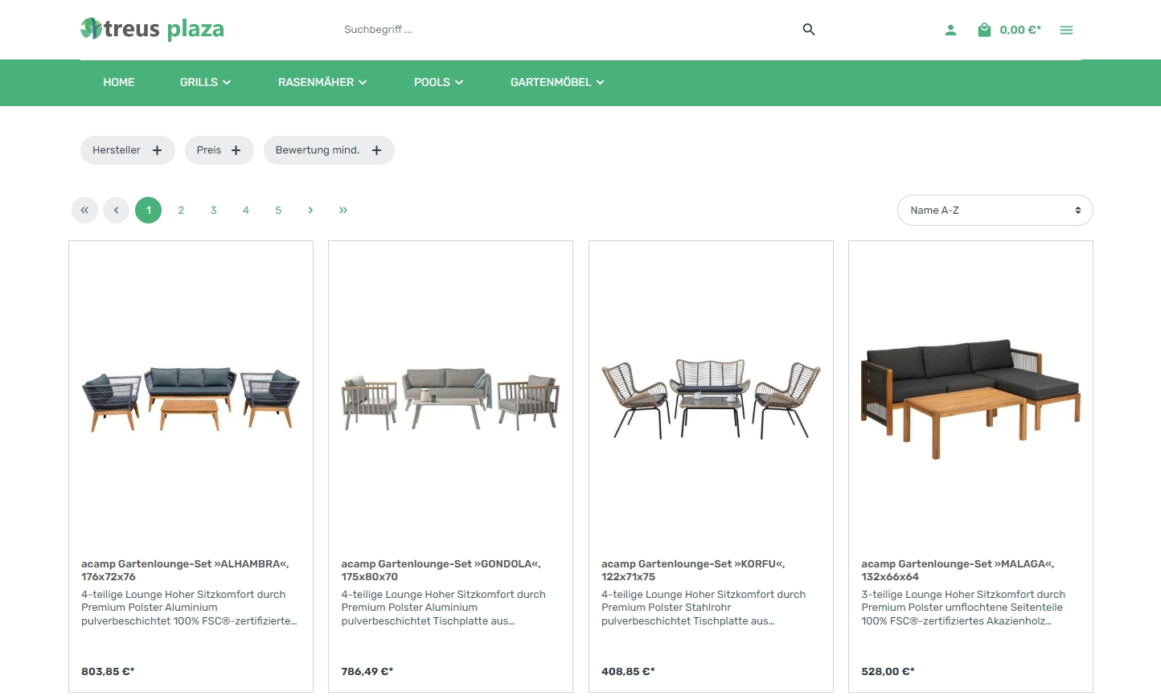Expand the POOLS menu
The height and width of the screenshot is (696, 1161).
point(438,82)
